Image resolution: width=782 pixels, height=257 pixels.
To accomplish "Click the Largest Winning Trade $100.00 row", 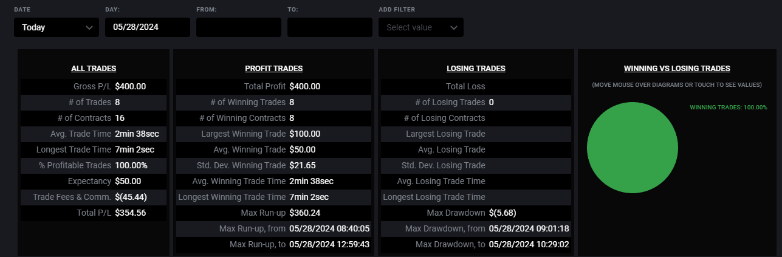I will tap(273, 134).
